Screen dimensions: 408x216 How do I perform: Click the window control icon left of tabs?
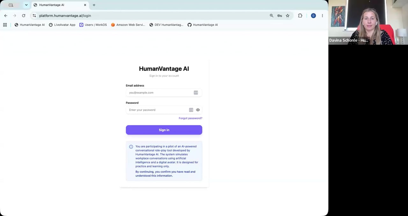(11, 5)
